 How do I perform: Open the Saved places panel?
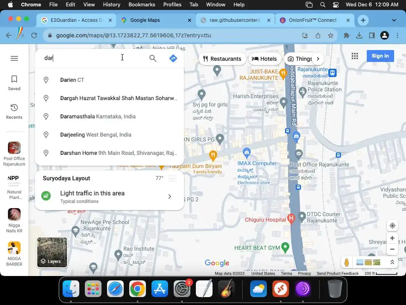(14, 83)
